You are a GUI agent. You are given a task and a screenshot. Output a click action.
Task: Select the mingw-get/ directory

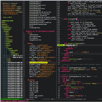(13, 50)
